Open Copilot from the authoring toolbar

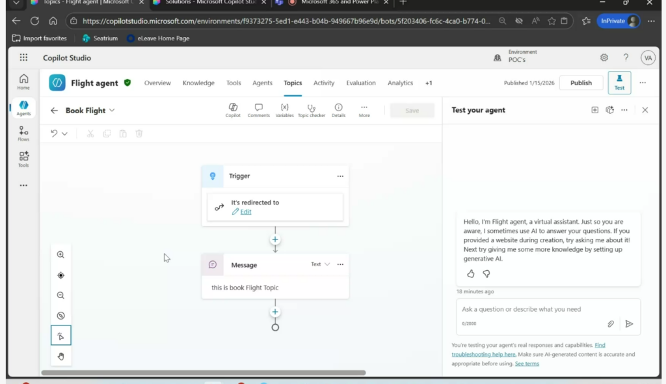[x=233, y=110]
